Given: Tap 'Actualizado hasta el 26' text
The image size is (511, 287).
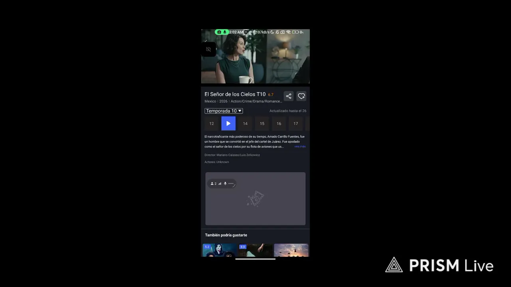Looking at the screenshot, I should tap(288, 111).
